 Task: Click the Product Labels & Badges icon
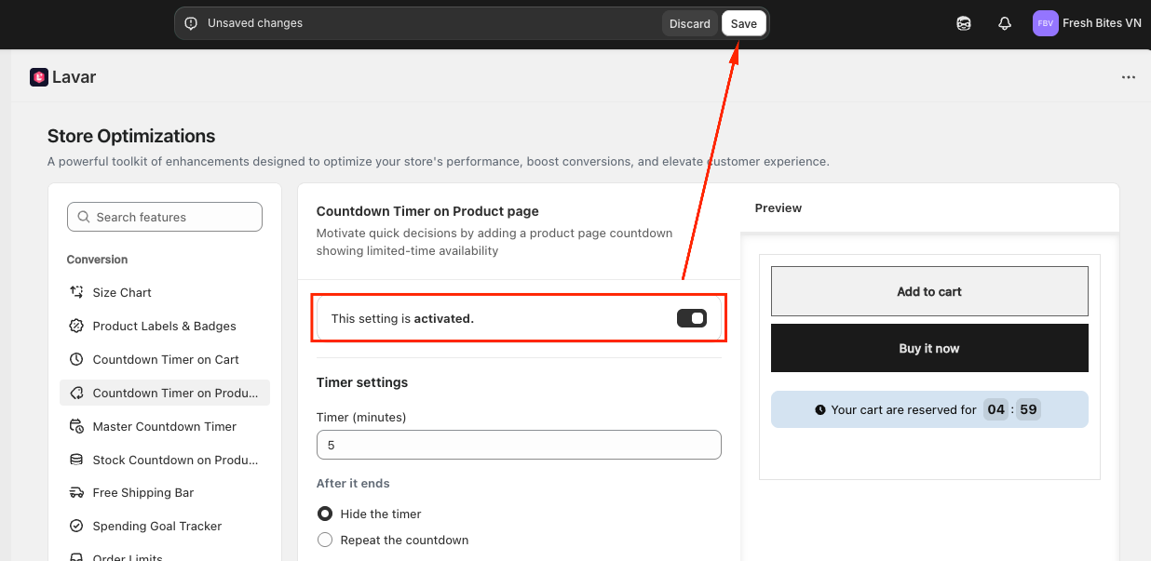tap(76, 326)
